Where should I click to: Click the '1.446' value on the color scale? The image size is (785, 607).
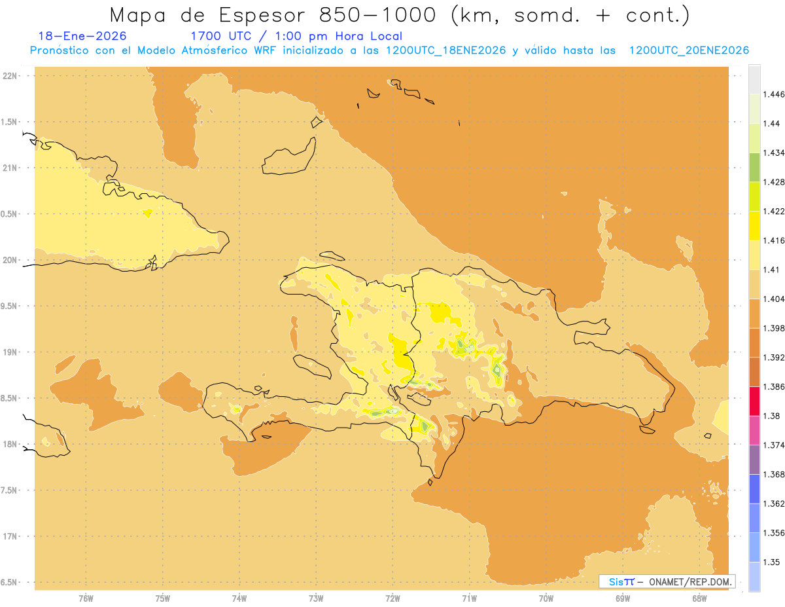pos(773,94)
